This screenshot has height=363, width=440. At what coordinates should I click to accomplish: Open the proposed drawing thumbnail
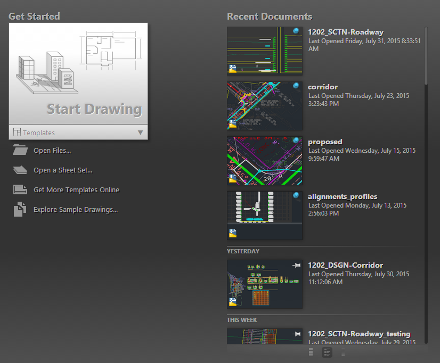pos(265,161)
